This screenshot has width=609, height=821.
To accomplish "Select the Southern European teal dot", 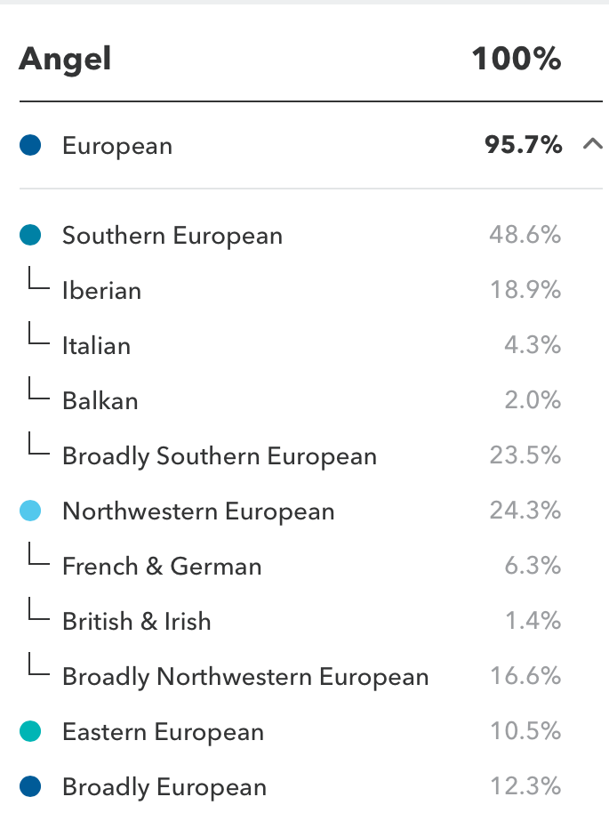I will pos(30,235).
